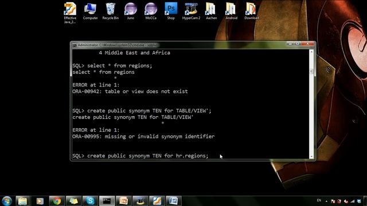Screen dimensions: 367x206
Task: Click the 'SQL> create public synonym TEN for TABLE/VIEW';' line
Action: coord(142,110)
